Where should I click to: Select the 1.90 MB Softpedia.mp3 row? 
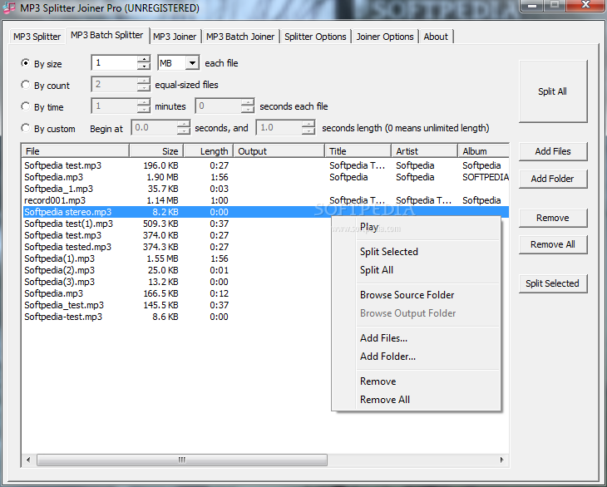tap(265, 177)
